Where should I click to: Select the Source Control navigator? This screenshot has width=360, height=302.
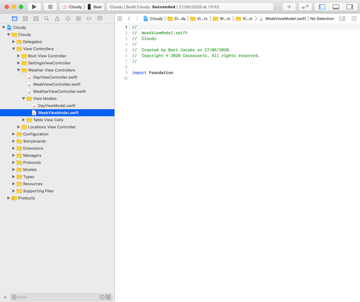[x=25, y=18]
